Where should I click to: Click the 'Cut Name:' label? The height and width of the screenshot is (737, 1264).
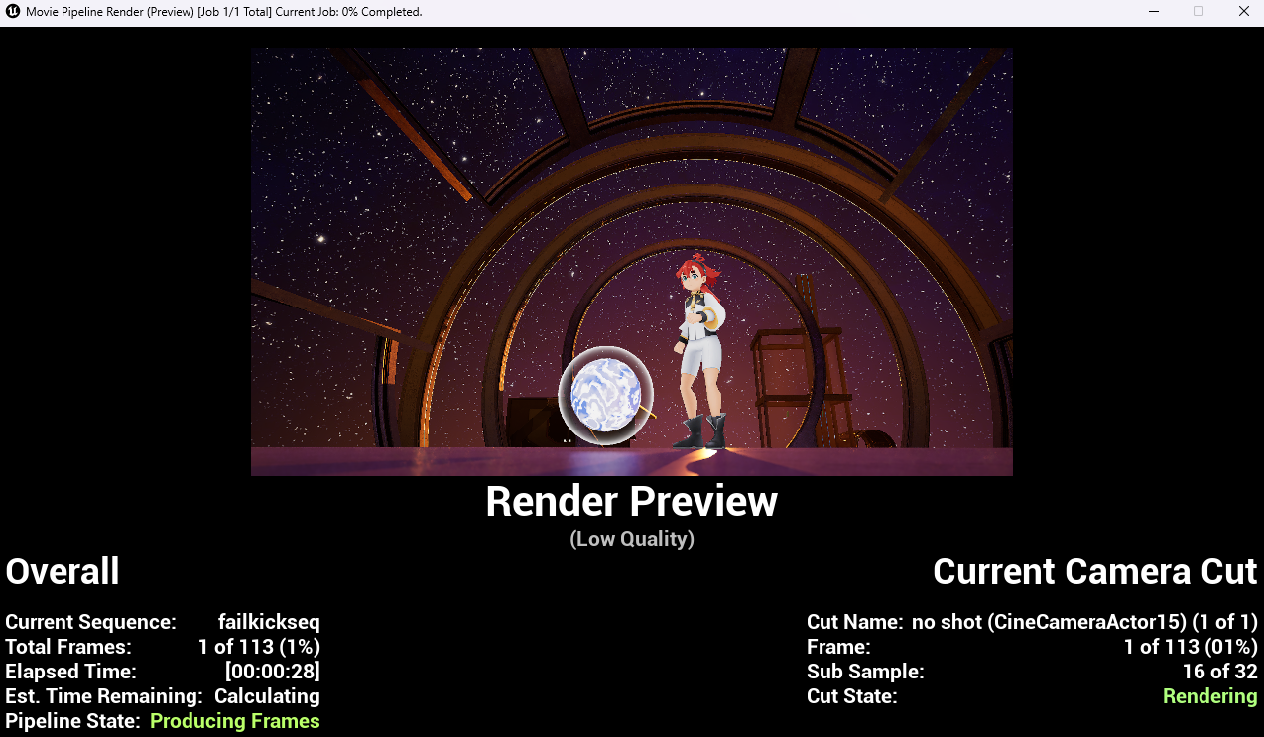coord(855,622)
